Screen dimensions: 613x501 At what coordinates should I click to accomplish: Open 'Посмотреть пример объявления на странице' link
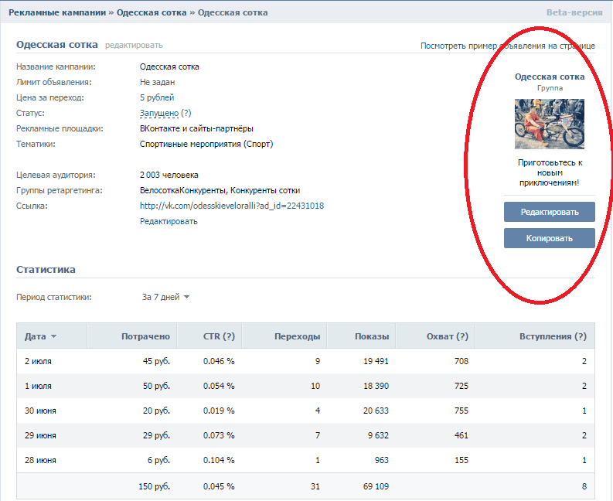point(507,46)
